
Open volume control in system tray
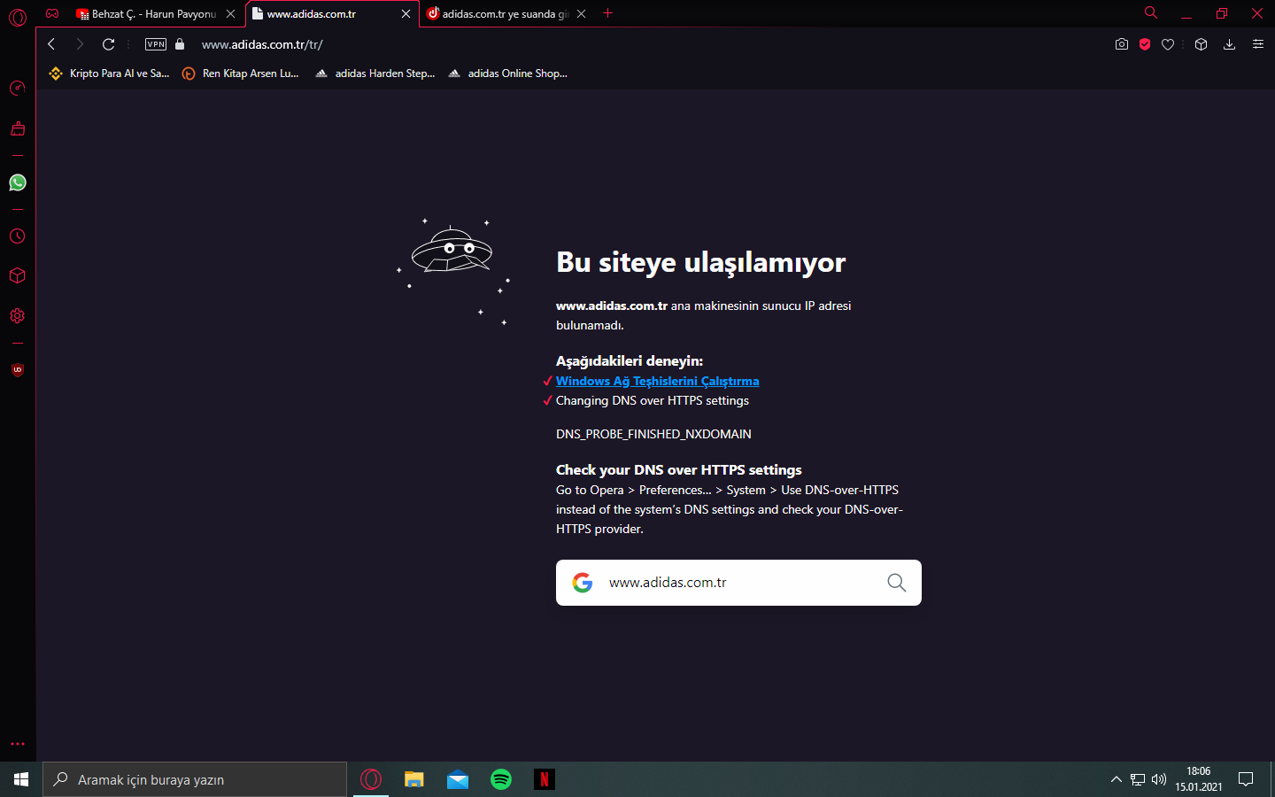tap(1159, 779)
